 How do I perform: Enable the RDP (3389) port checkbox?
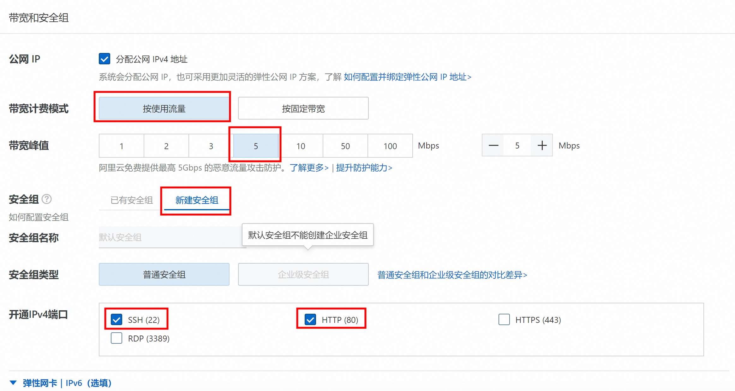(x=117, y=338)
